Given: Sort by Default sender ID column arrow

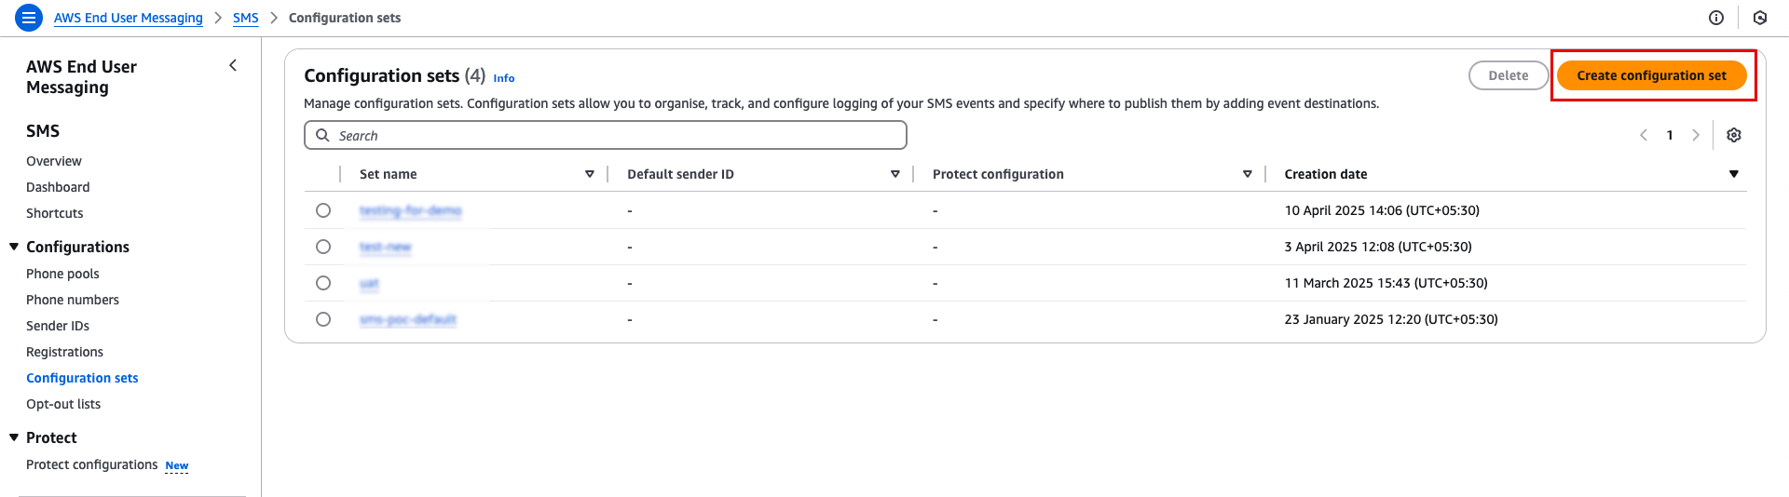Looking at the screenshot, I should [895, 174].
